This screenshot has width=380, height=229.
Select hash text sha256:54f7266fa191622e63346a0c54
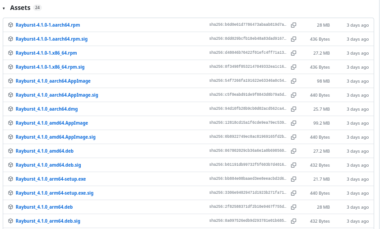248,80
